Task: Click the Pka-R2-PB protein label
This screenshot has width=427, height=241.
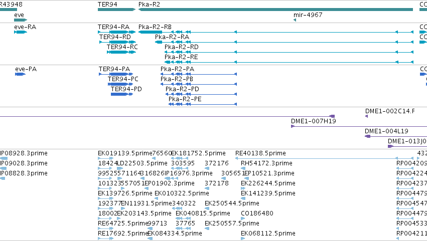Action: click(x=177, y=79)
